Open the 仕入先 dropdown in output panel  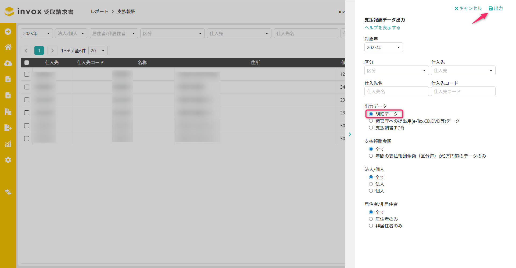(x=463, y=71)
